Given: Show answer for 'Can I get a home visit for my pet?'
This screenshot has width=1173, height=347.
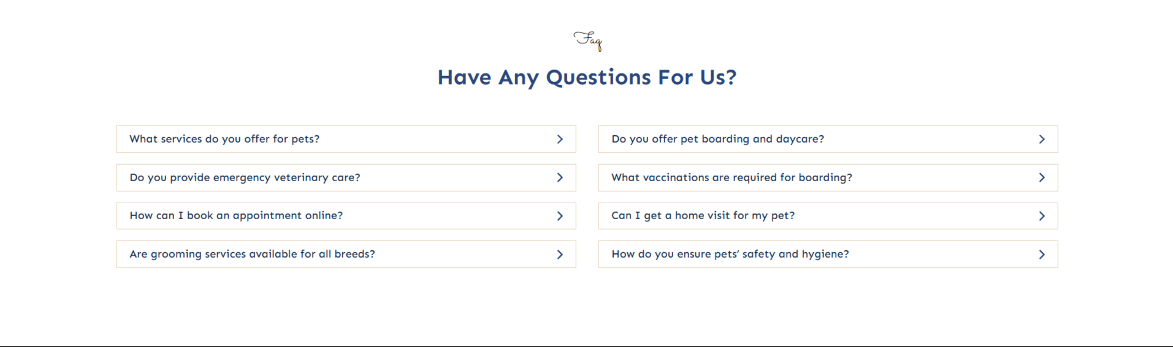Looking at the screenshot, I should click(x=703, y=215).
